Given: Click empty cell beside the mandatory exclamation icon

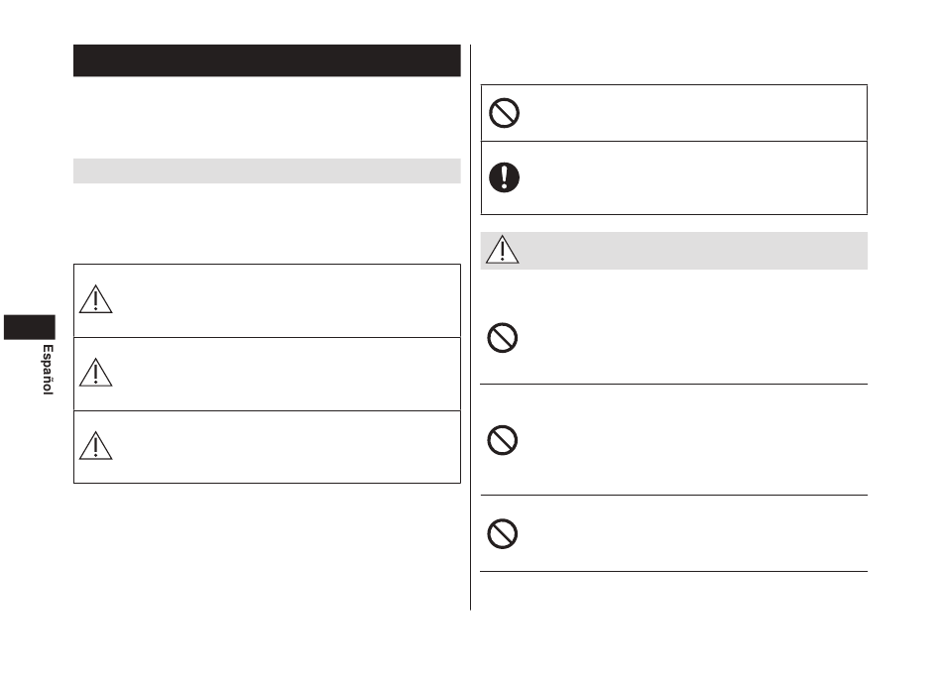Looking at the screenshot, I should click(x=697, y=177).
